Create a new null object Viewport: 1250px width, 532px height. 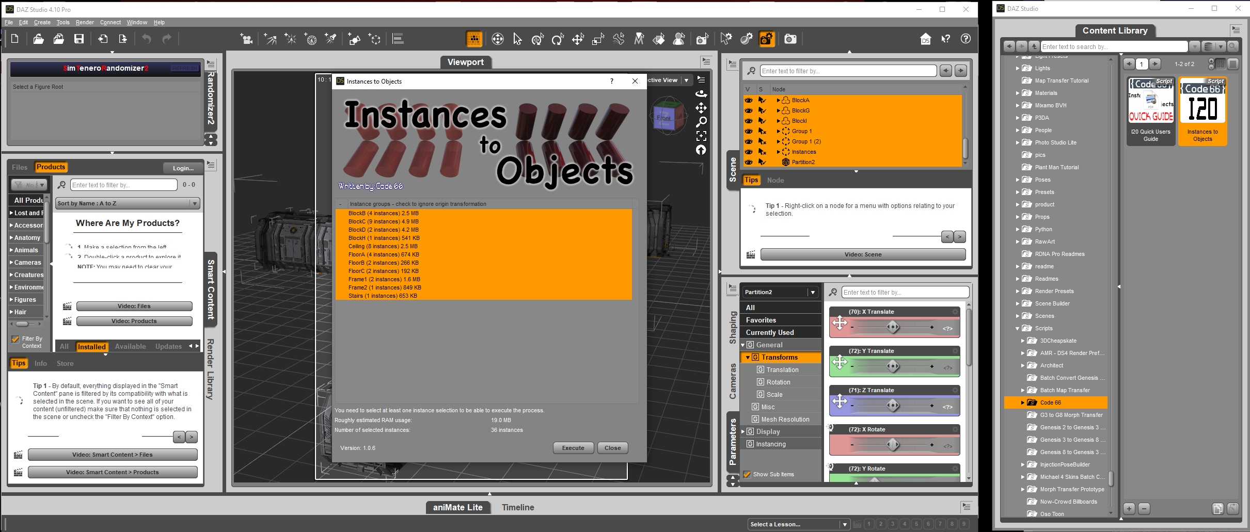tap(375, 39)
